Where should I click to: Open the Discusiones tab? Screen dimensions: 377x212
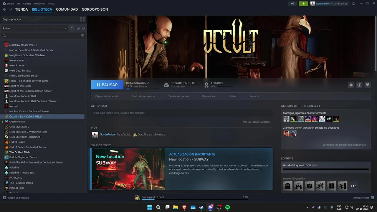(209, 96)
